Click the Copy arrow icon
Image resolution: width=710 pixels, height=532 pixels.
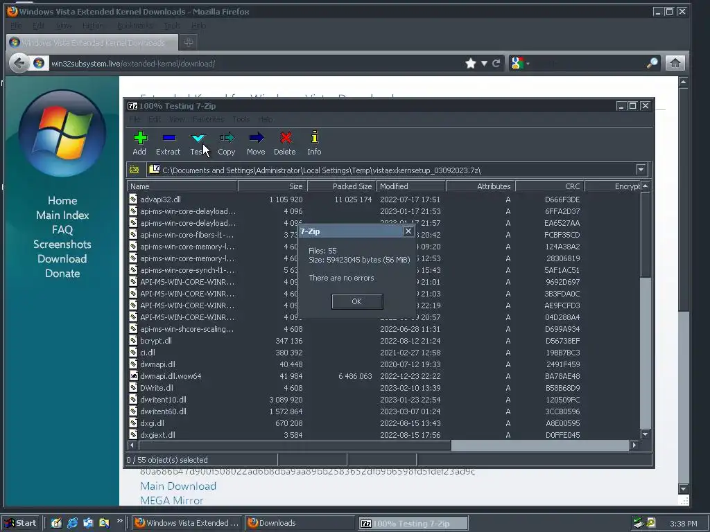227,138
